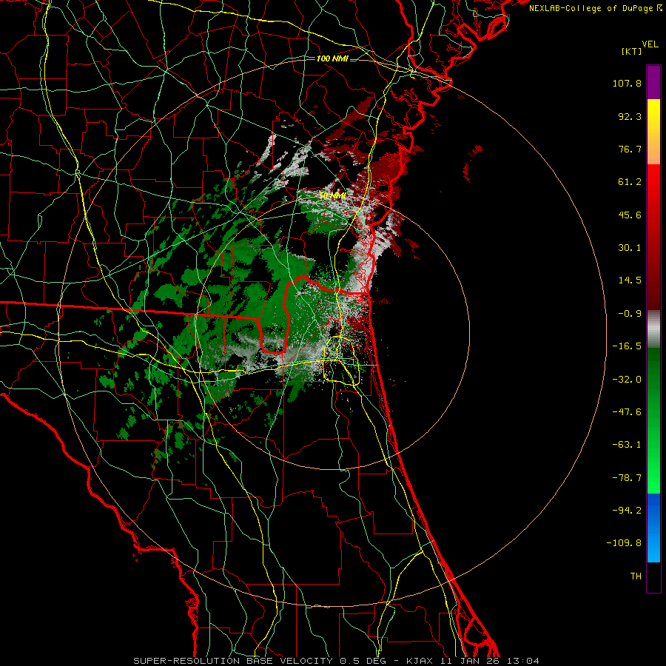
Task: Click the 61.2 velocity scale value
Action: click(630, 182)
